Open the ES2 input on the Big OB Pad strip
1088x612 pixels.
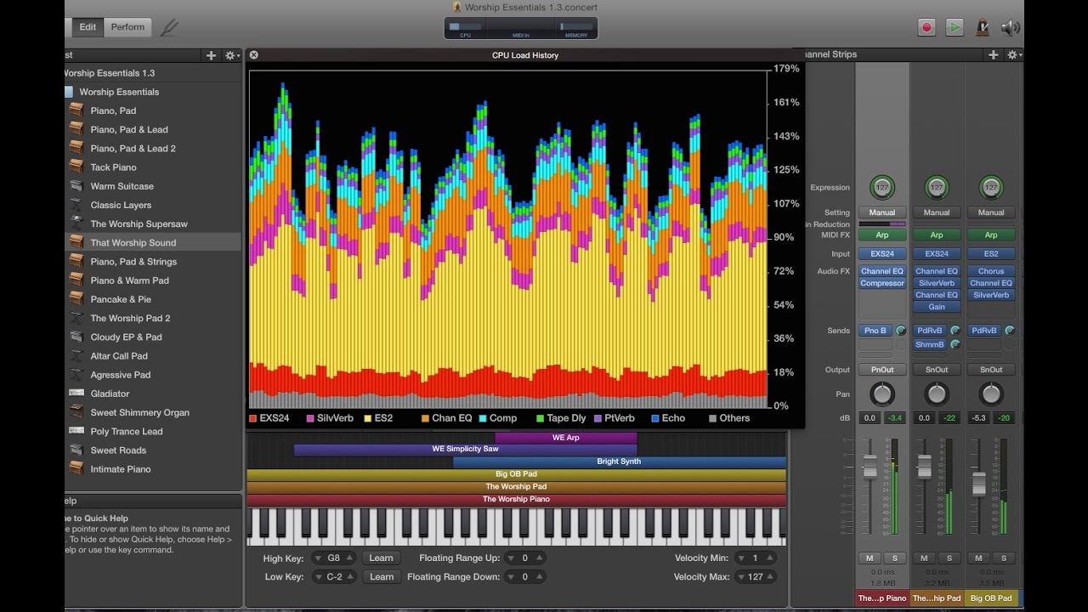coord(991,253)
